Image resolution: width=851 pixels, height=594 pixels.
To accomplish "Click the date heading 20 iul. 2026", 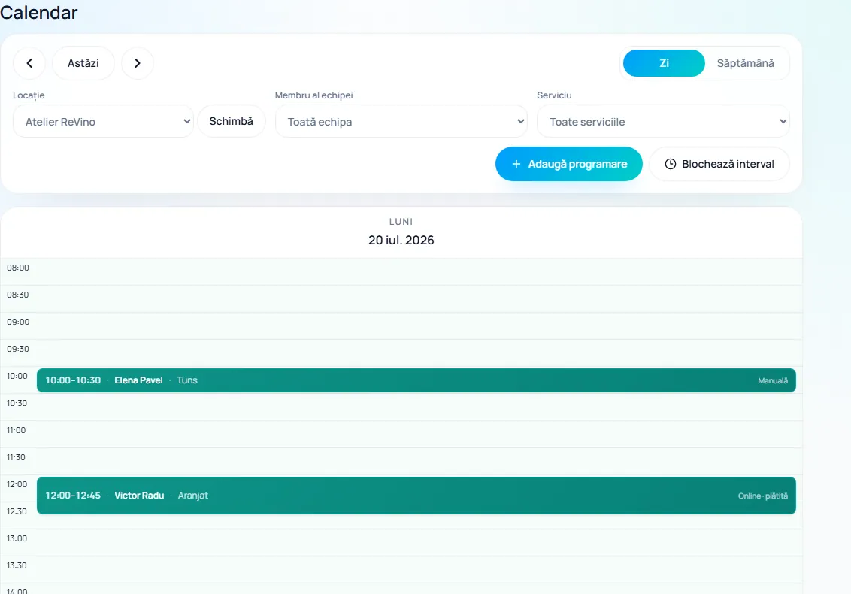I will [401, 240].
